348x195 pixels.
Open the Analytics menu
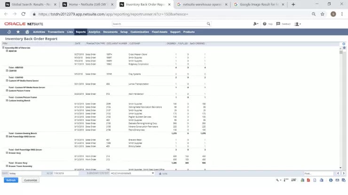point(95,32)
